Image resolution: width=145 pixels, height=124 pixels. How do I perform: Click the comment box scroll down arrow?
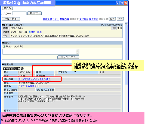pos(78,53)
